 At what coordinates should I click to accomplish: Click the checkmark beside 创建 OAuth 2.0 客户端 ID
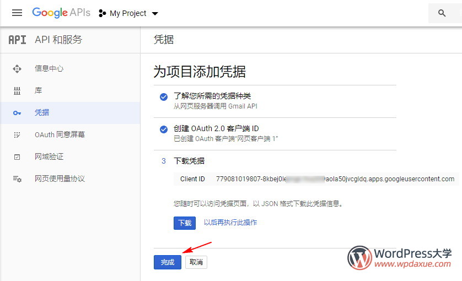tap(164, 129)
